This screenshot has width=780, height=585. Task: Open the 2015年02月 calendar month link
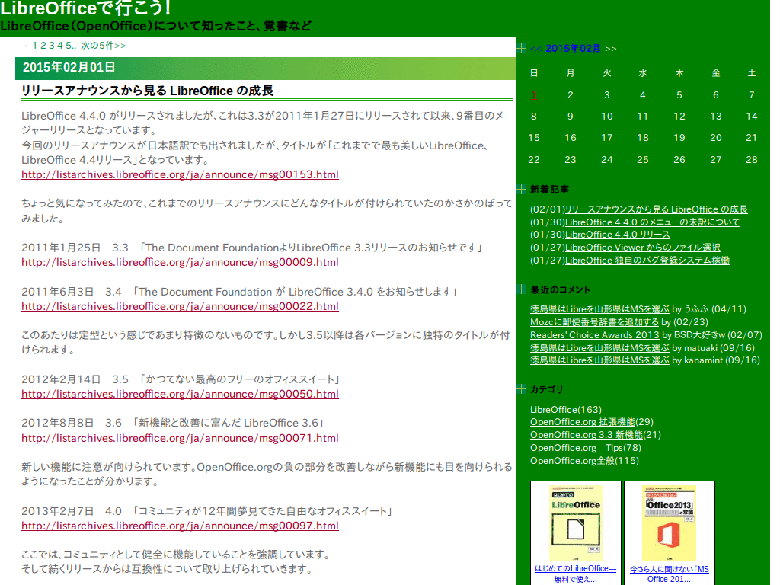point(573,48)
